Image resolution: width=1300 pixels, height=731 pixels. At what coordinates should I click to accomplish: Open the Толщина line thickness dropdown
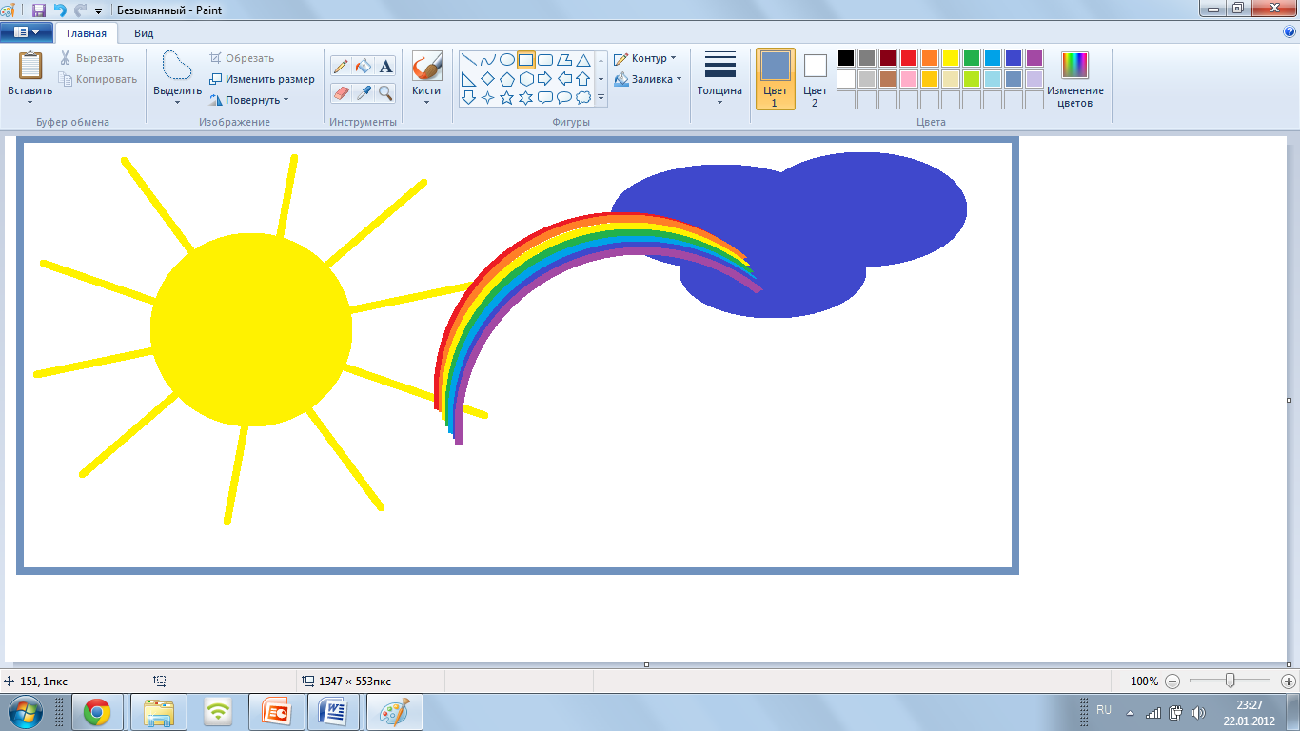(x=719, y=79)
